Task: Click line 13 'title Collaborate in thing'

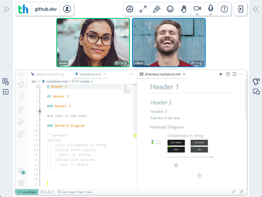Action: (x=81, y=145)
